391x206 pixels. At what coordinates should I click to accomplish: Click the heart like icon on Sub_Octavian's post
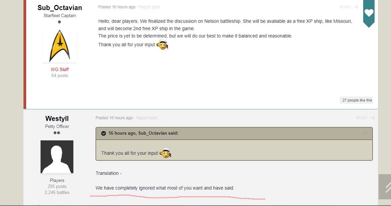point(369,13)
